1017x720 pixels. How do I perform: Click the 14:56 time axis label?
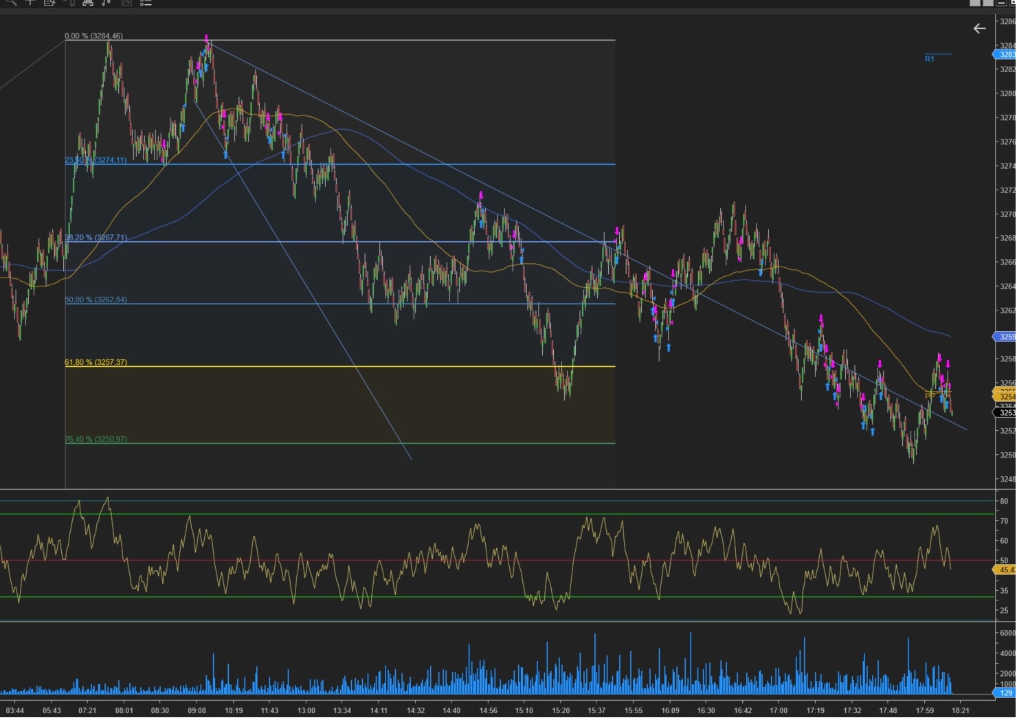tap(488, 710)
